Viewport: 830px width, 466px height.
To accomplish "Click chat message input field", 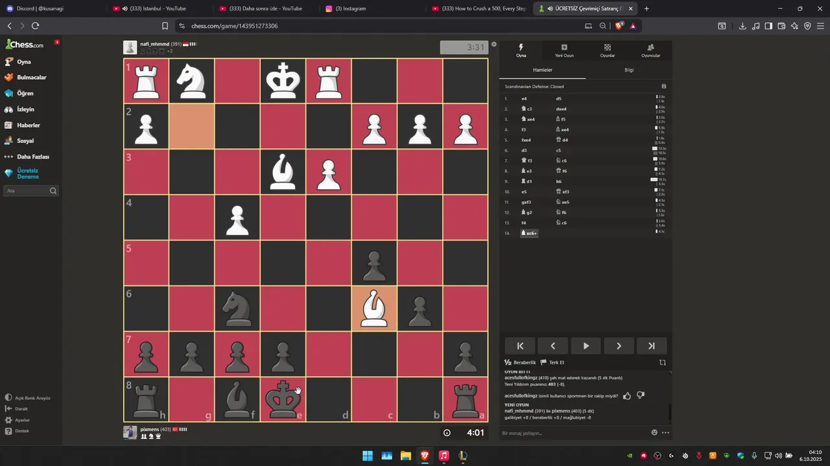I will coord(574,432).
